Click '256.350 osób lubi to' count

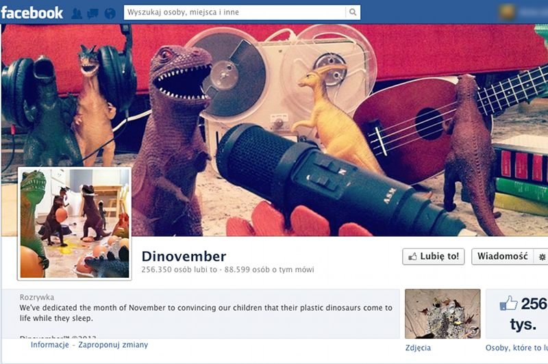[179, 270]
